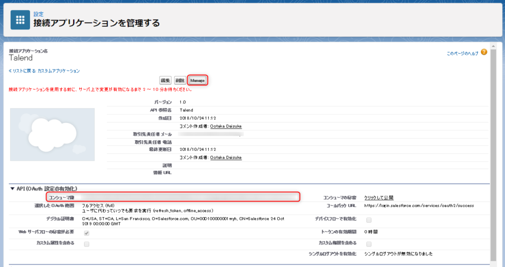The image size is (505, 267).
Task: Enable the デバイスフローで有効化 checkbox
Action: click(369, 220)
